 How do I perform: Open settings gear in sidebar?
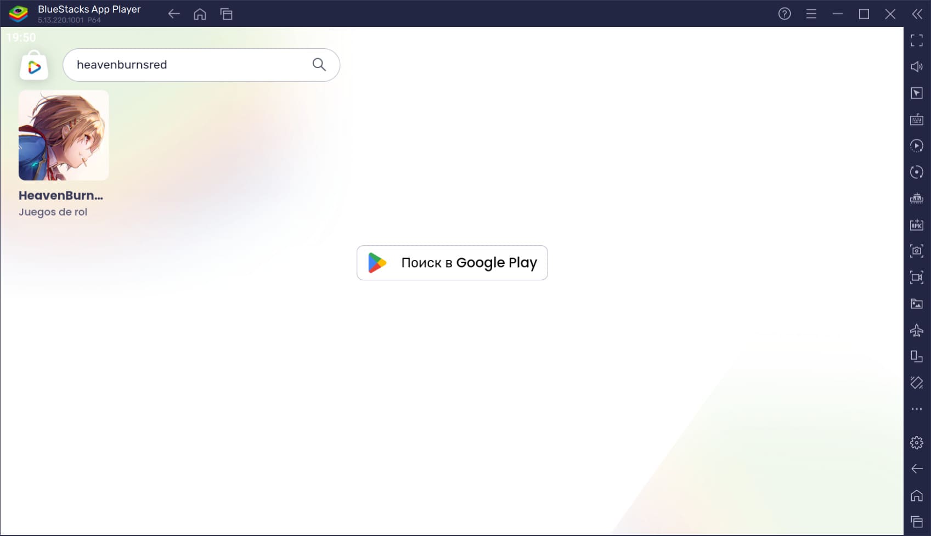click(x=917, y=443)
